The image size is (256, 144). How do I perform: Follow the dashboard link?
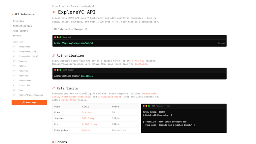click(x=141, y=64)
